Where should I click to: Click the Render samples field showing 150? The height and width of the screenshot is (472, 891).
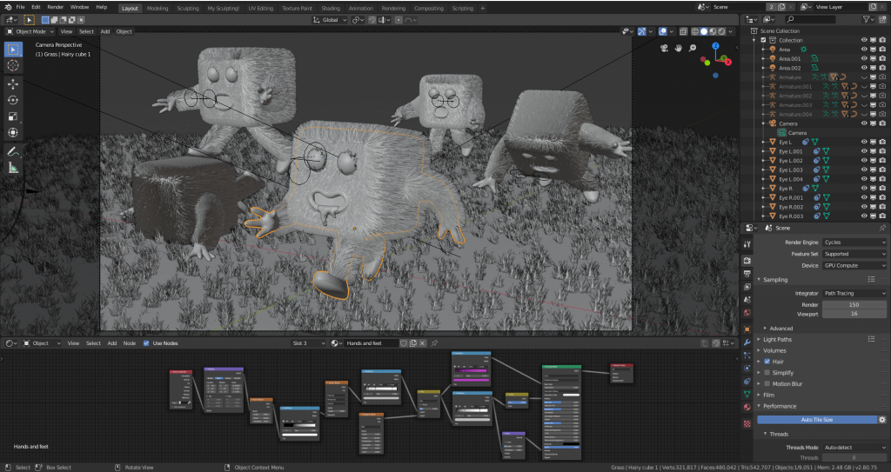click(x=854, y=305)
